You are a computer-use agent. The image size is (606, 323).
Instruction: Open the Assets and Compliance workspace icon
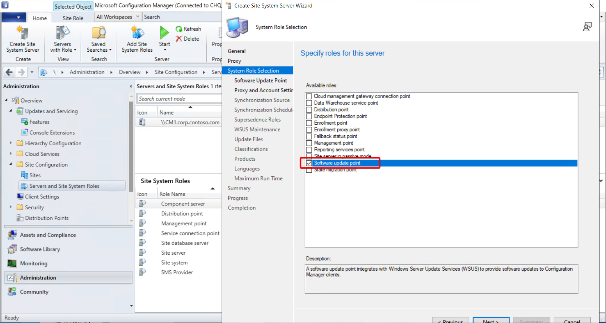[x=12, y=235]
